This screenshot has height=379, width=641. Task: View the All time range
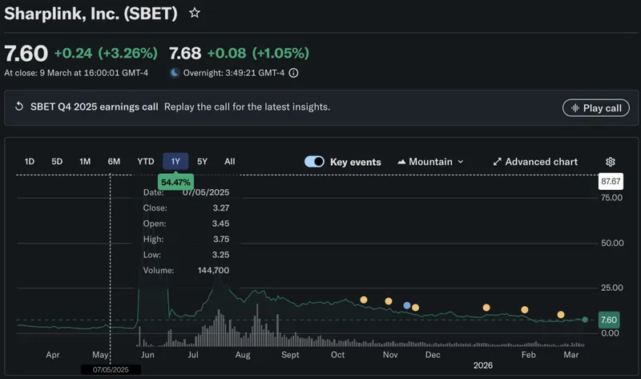click(x=230, y=162)
